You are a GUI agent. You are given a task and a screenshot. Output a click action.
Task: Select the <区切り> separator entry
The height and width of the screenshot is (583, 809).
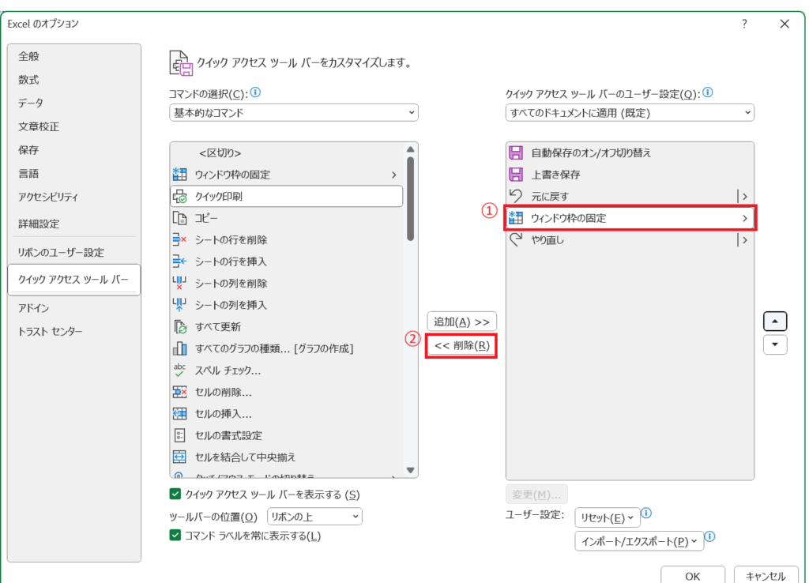pos(286,153)
